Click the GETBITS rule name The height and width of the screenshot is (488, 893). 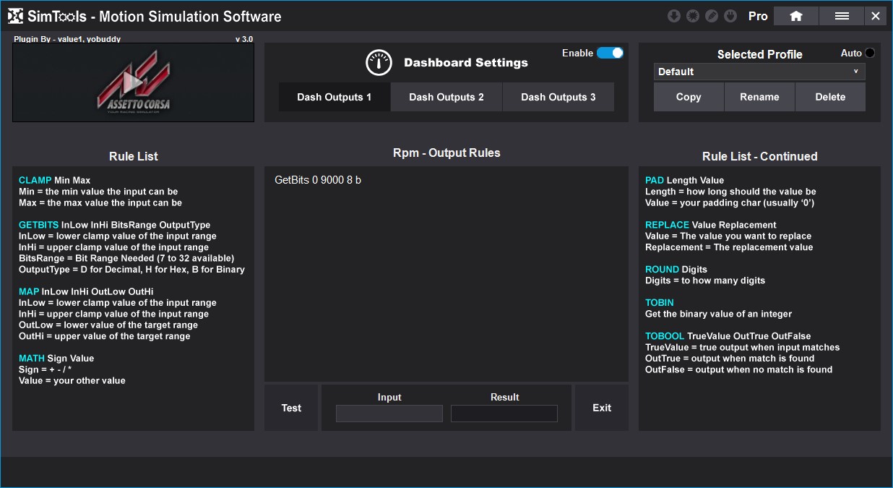coord(39,226)
